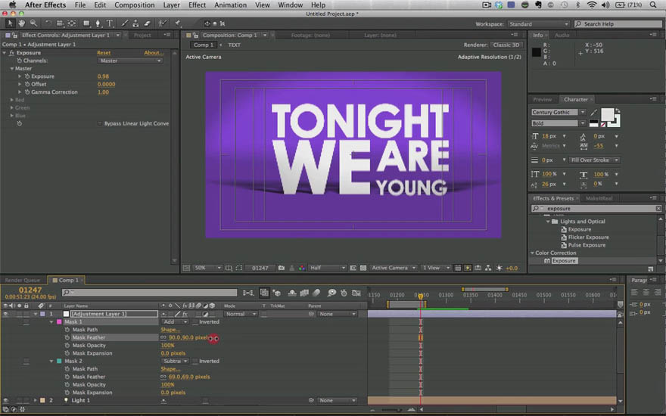Select the Pan Behind anchor point tool

point(72,23)
